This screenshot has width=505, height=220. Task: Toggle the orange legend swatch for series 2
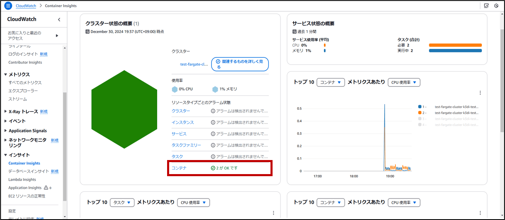[x=420, y=112]
